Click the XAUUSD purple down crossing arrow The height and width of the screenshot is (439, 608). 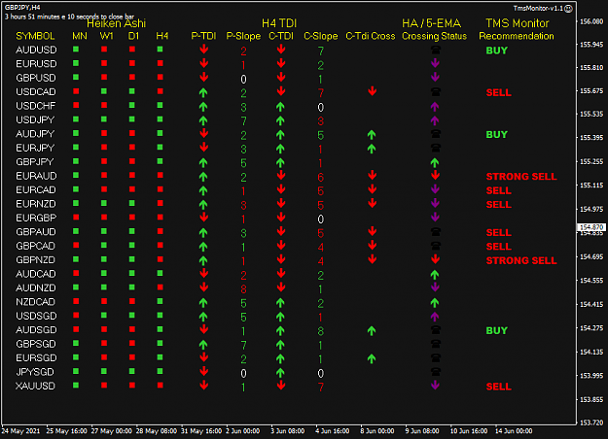(x=435, y=386)
